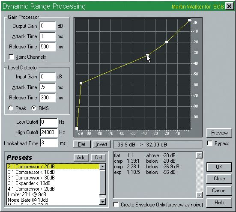Image resolution: width=236 pixels, height=212 pixels.
Task: Click segment list scroll down arrow
Action: point(199,195)
